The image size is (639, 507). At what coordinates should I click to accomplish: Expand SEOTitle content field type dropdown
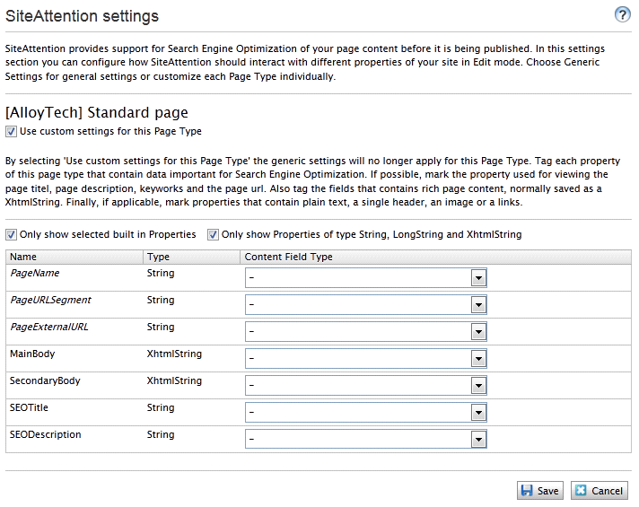coord(478,413)
